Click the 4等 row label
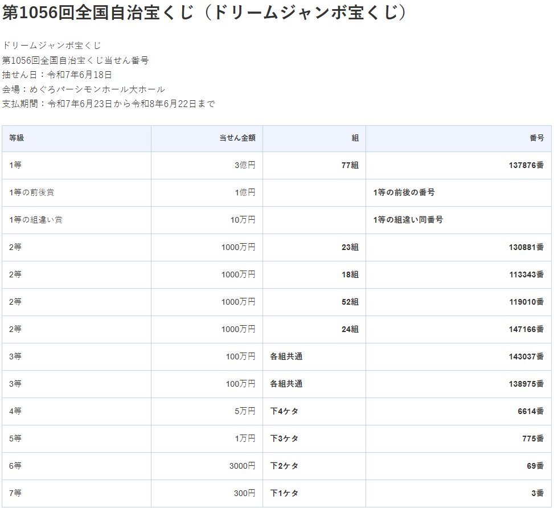554x508 pixels. pyautogui.click(x=15, y=411)
